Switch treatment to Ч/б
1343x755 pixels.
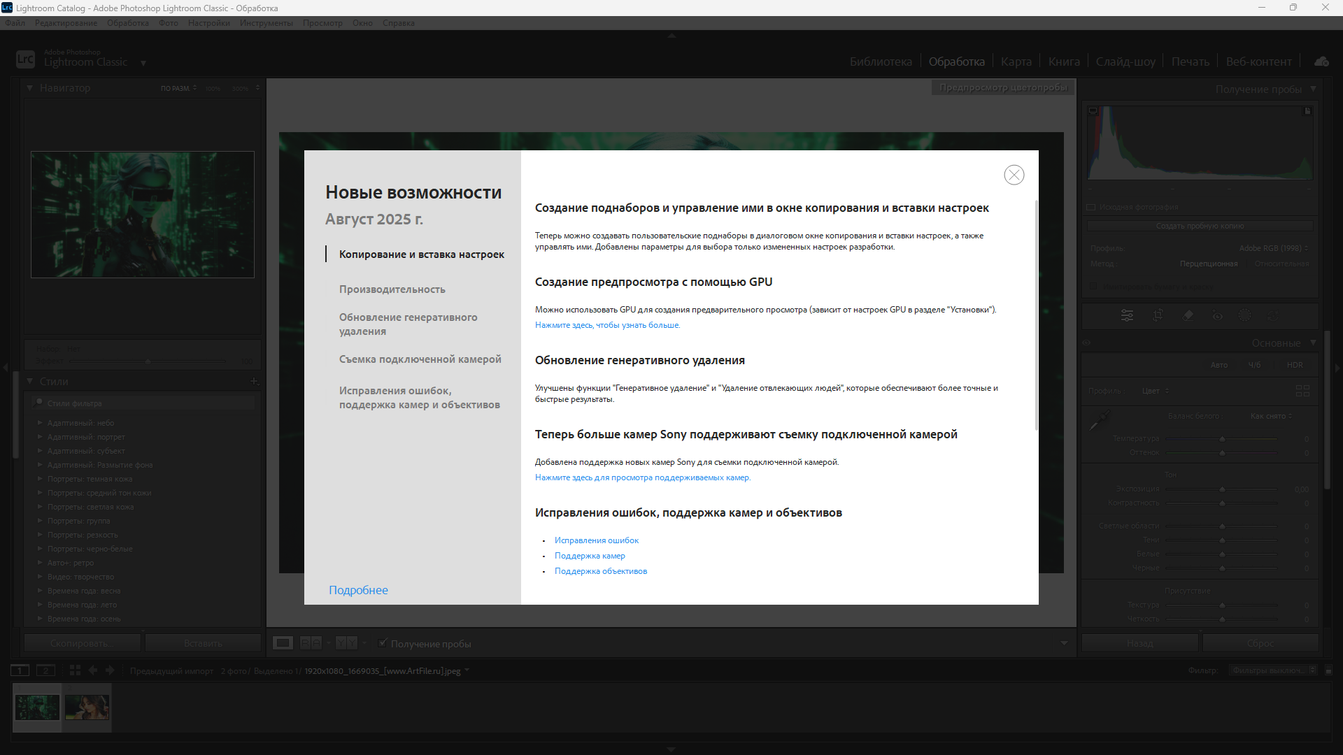click(1254, 365)
